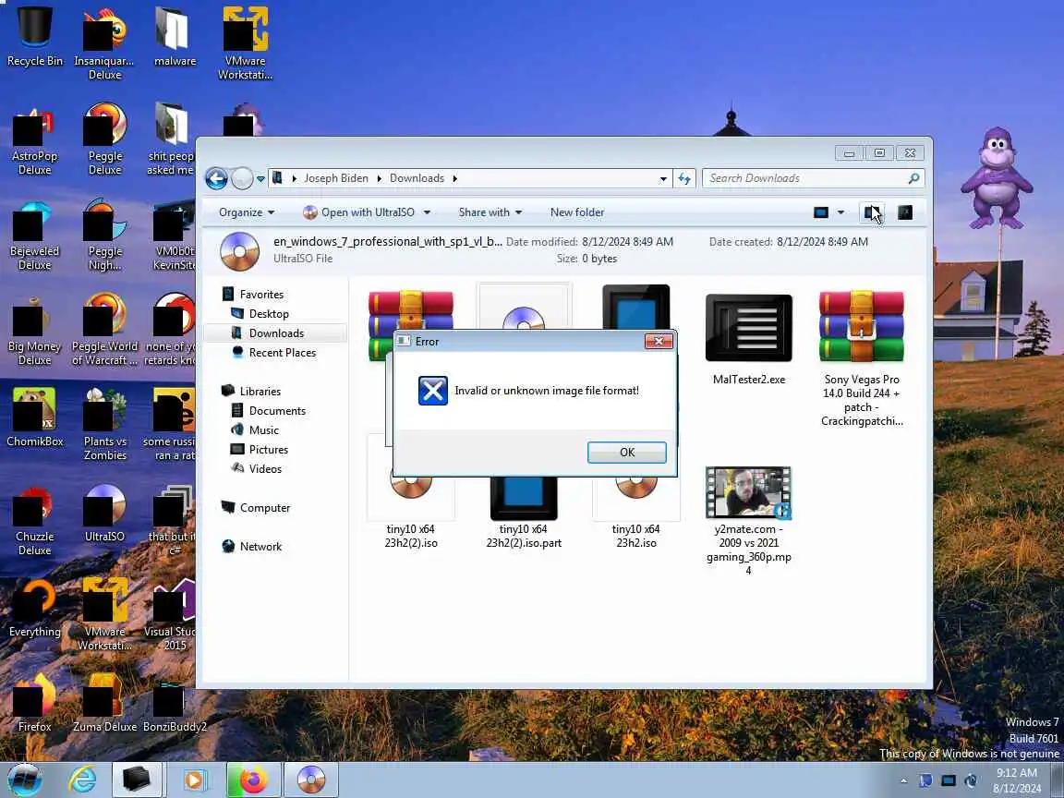Select the Big Money Deluxe desktop shortcut

34,329
